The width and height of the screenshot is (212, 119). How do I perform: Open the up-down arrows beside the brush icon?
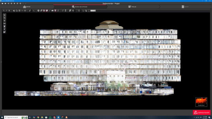(31, 11)
